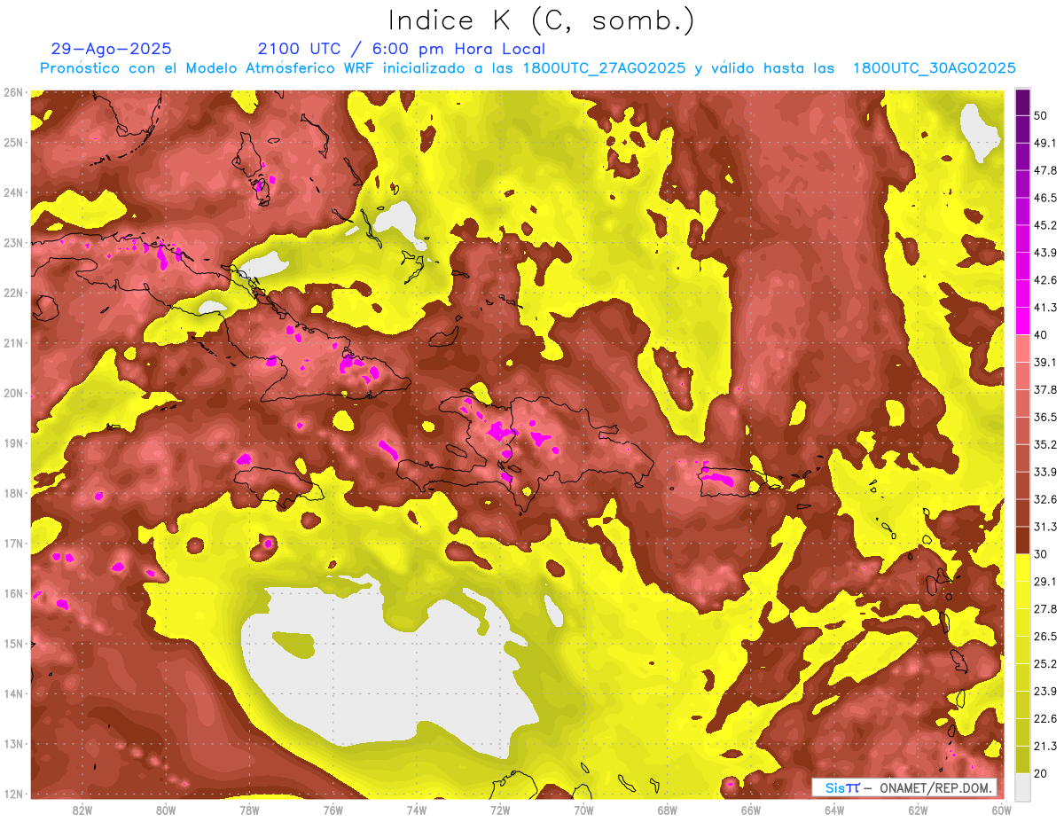
Task: Click the color bar value 50
Action: click(x=1041, y=116)
